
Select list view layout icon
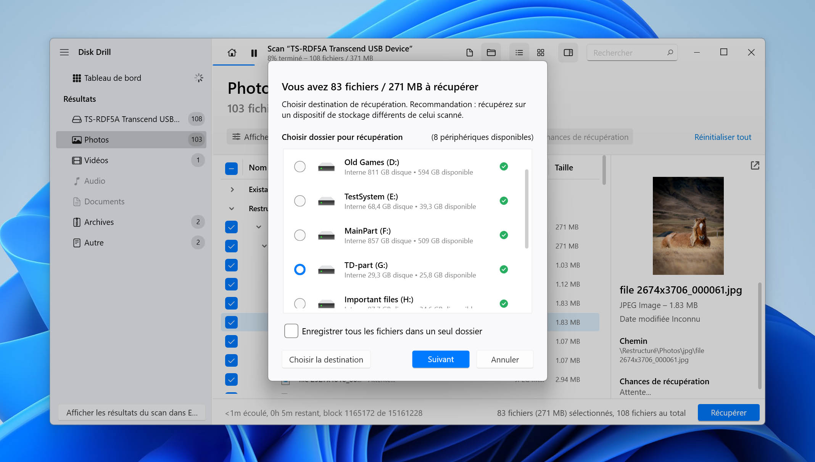pos(519,53)
